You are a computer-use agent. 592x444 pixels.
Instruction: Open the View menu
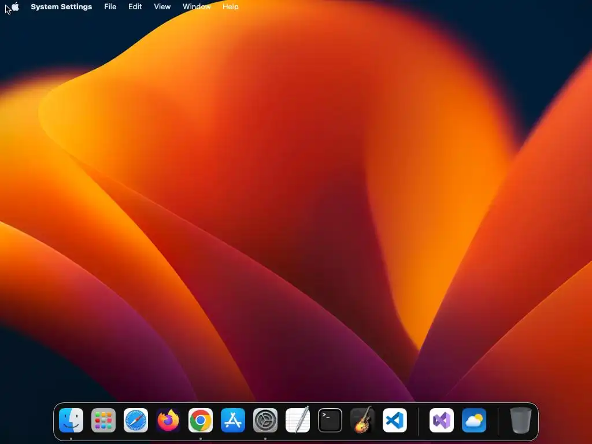coord(162,7)
